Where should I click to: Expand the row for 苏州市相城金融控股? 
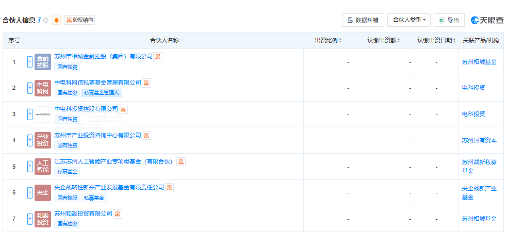30,62
